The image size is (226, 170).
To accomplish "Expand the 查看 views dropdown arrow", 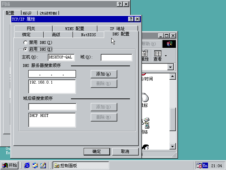I will 166,56.
